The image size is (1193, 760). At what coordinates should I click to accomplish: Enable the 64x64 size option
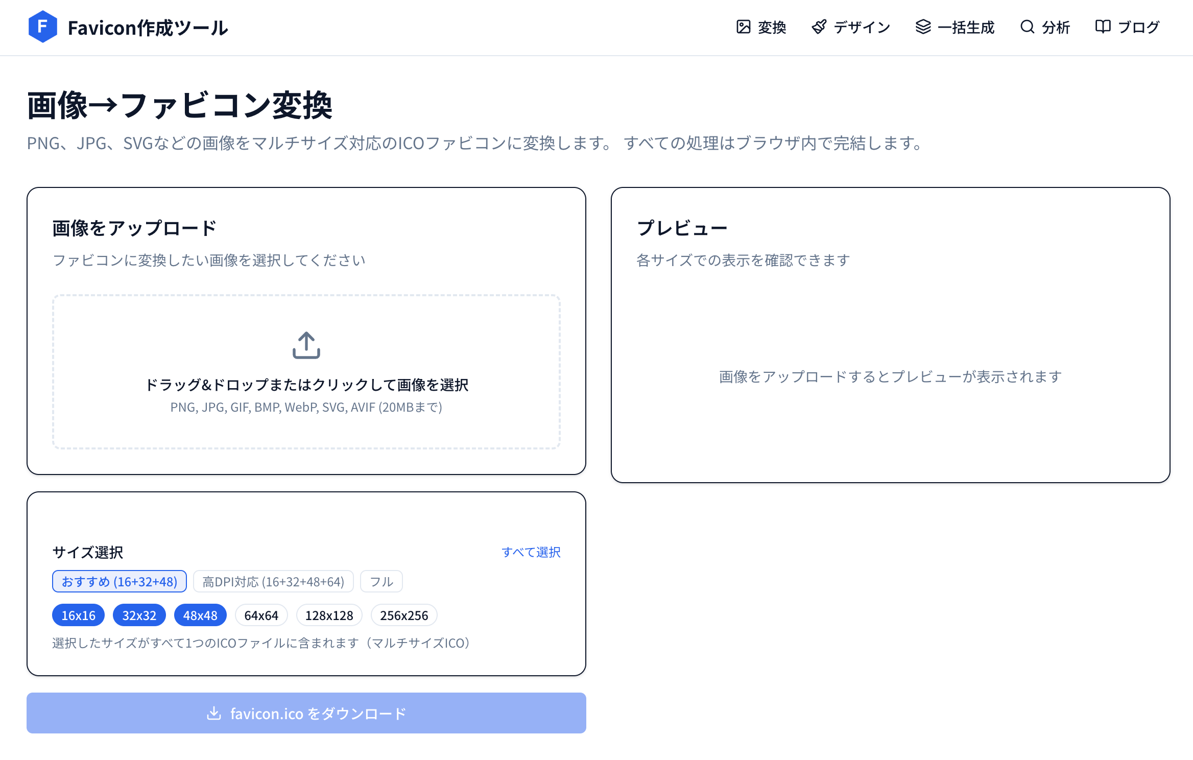[x=261, y=615]
